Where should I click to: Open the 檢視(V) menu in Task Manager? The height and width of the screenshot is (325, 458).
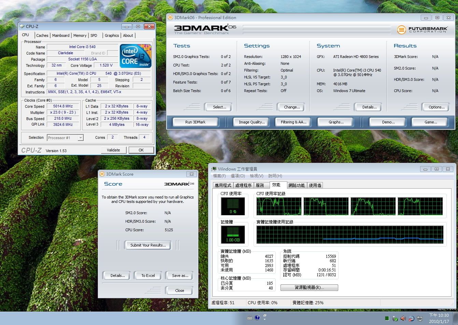pyautogui.click(x=256, y=176)
